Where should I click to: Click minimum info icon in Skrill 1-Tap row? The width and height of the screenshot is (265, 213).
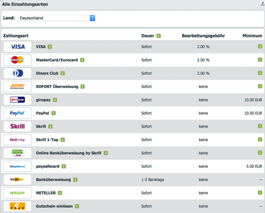click(260, 140)
